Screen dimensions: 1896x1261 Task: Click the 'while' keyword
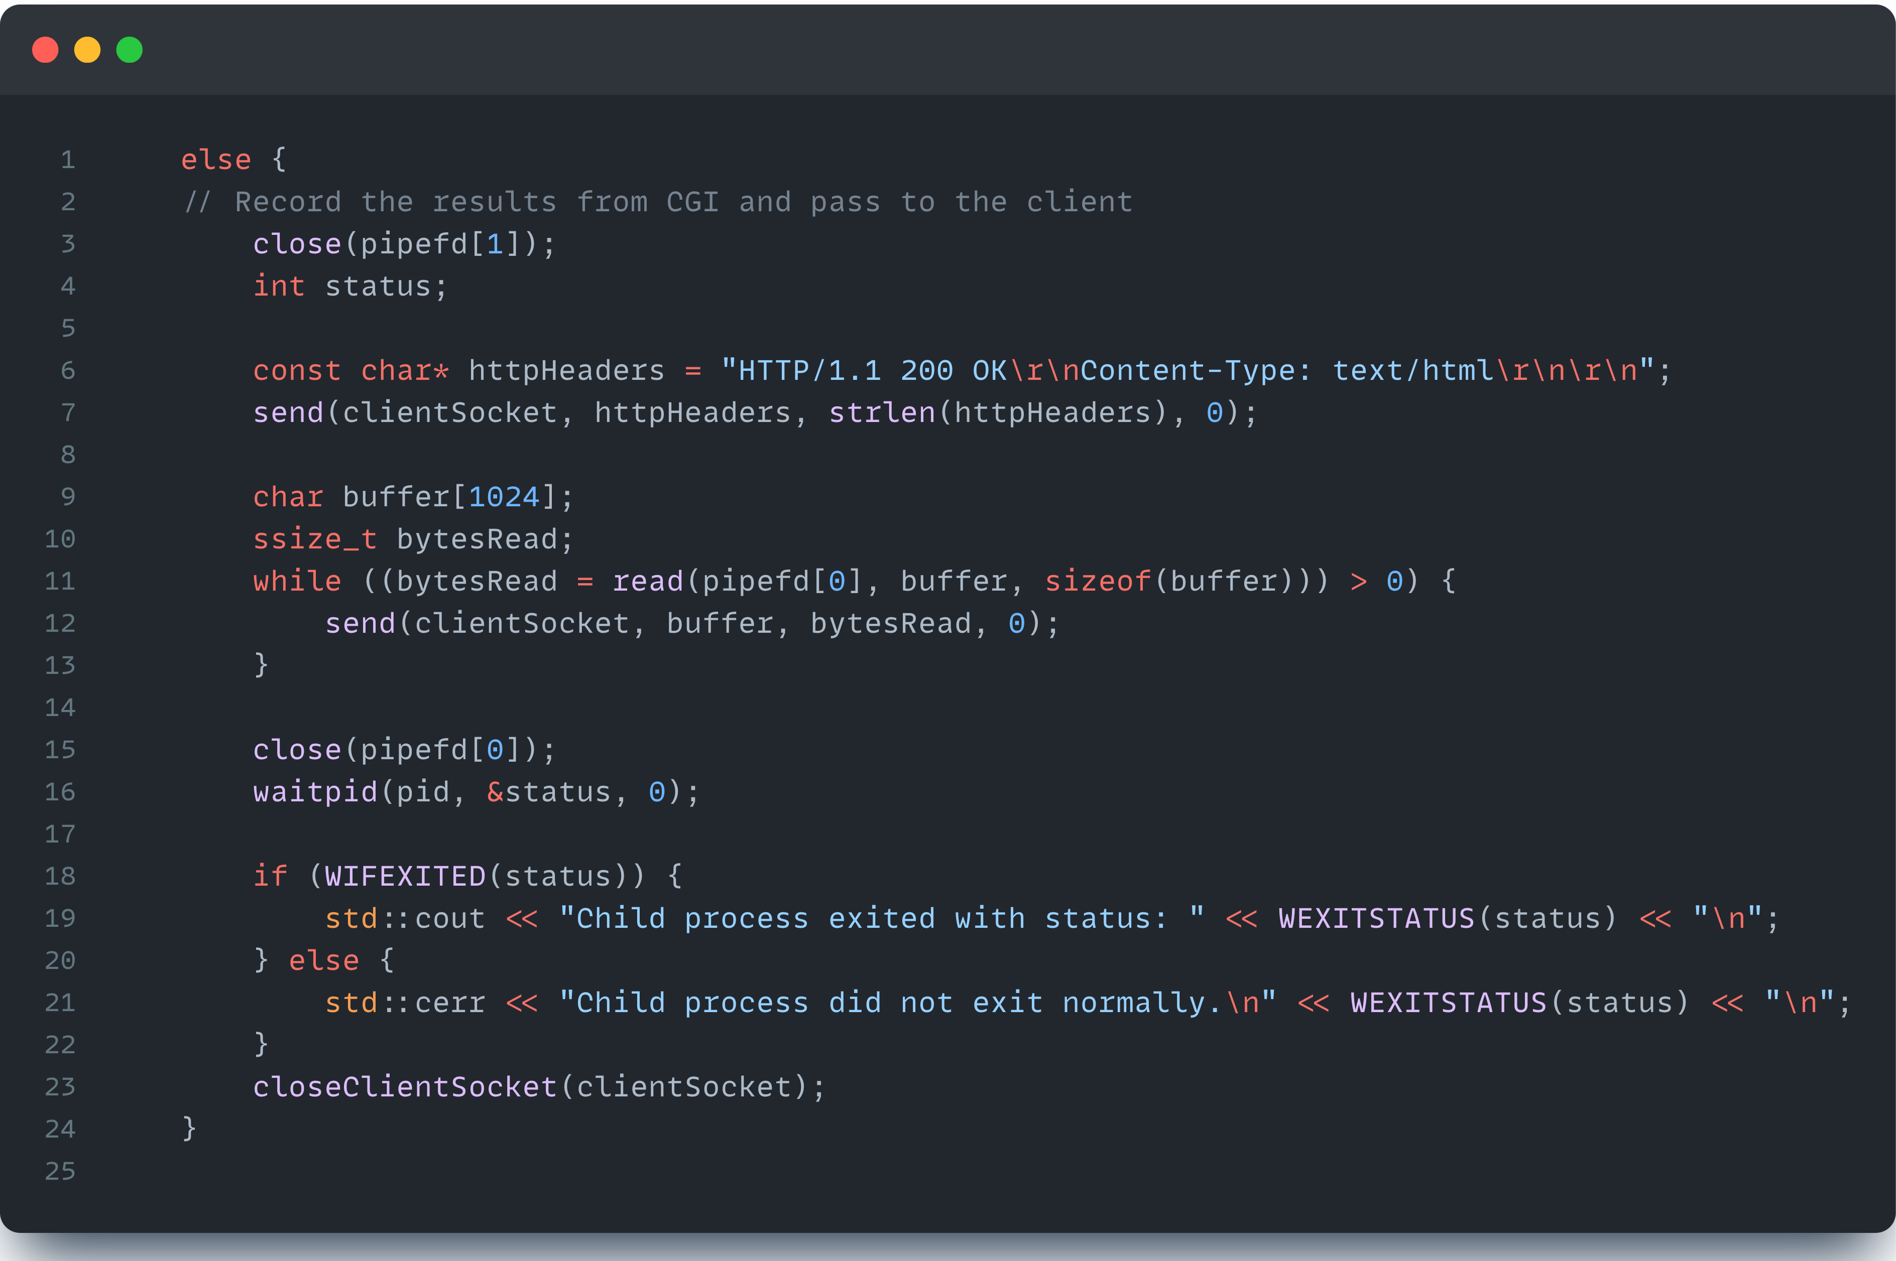[x=297, y=581]
